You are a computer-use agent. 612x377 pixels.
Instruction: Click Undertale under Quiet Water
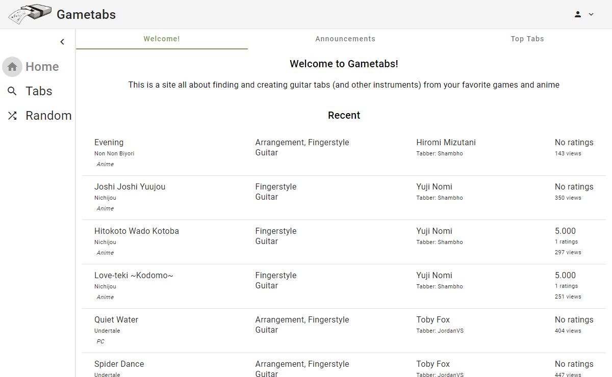pyautogui.click(x=107, y=331)
